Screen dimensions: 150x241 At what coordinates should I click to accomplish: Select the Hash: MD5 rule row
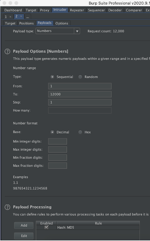point(88,227)
